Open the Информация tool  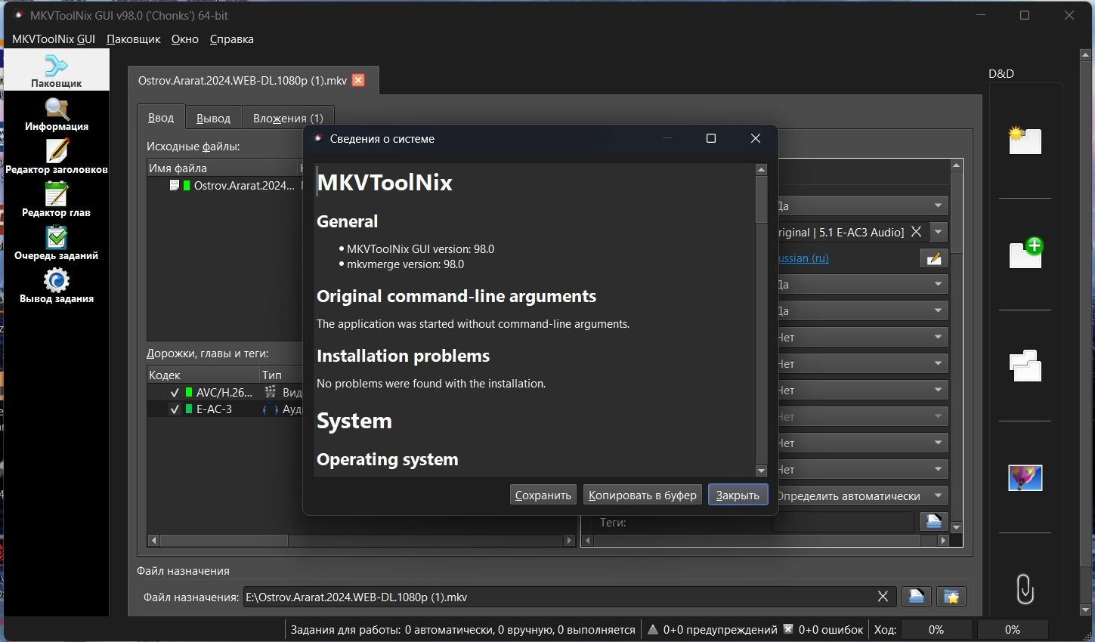point(57,115)
